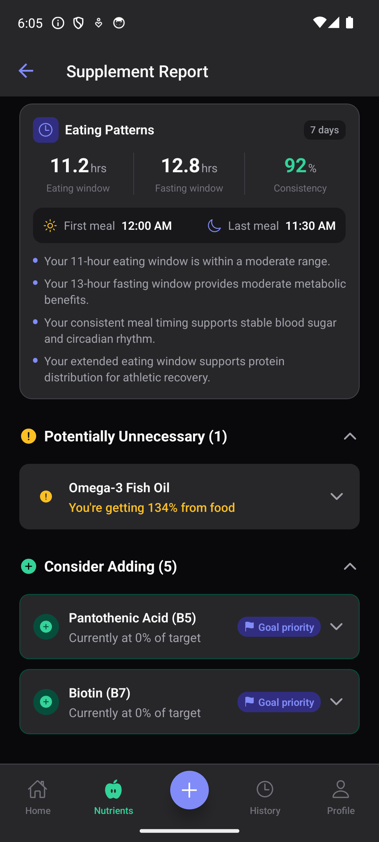This screenshot has height=842, width=379.
Task: Tap the sun icon next to First meal
Action: pos(50,226)
